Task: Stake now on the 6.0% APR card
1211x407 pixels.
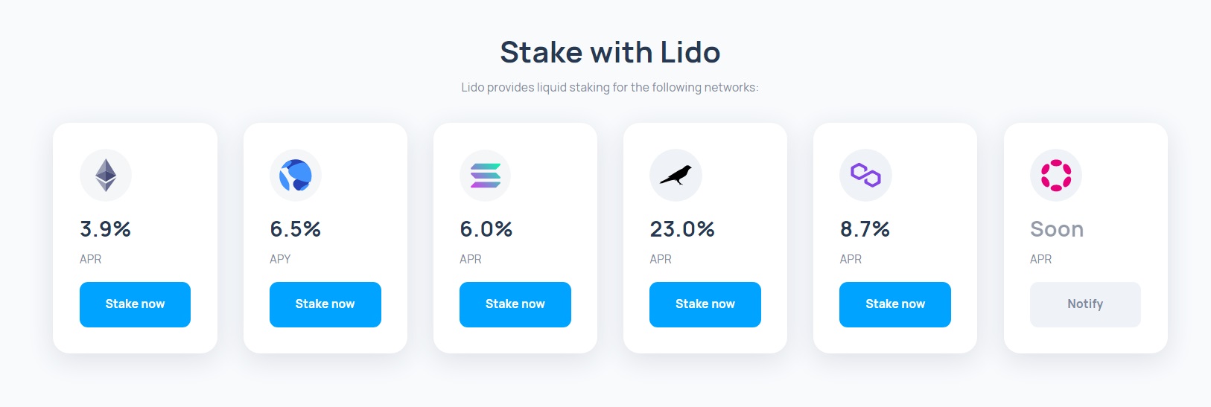Action: click(515, 304)
